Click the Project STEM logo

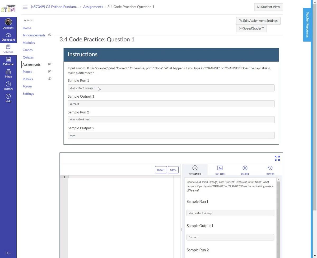click(x=8, y=8)
